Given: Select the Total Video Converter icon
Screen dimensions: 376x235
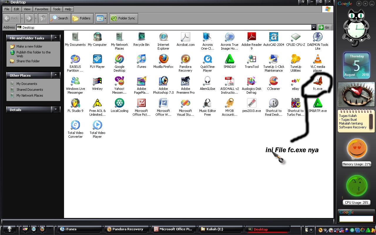Looking at the screenshot, I should pos(75,125).
